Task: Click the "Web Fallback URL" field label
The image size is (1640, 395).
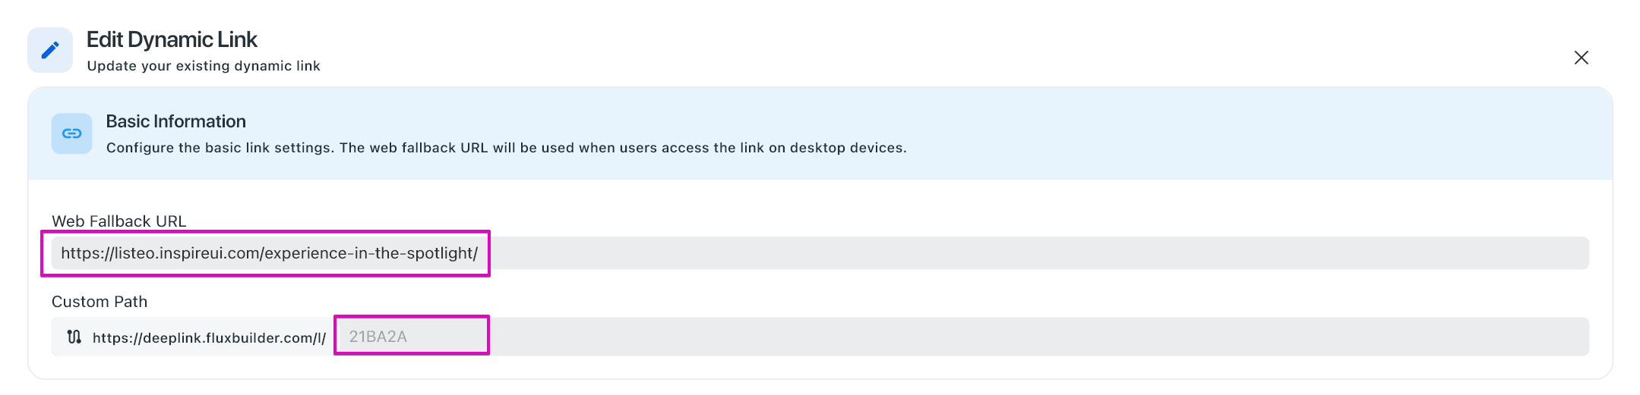Action: click(118, 221)
